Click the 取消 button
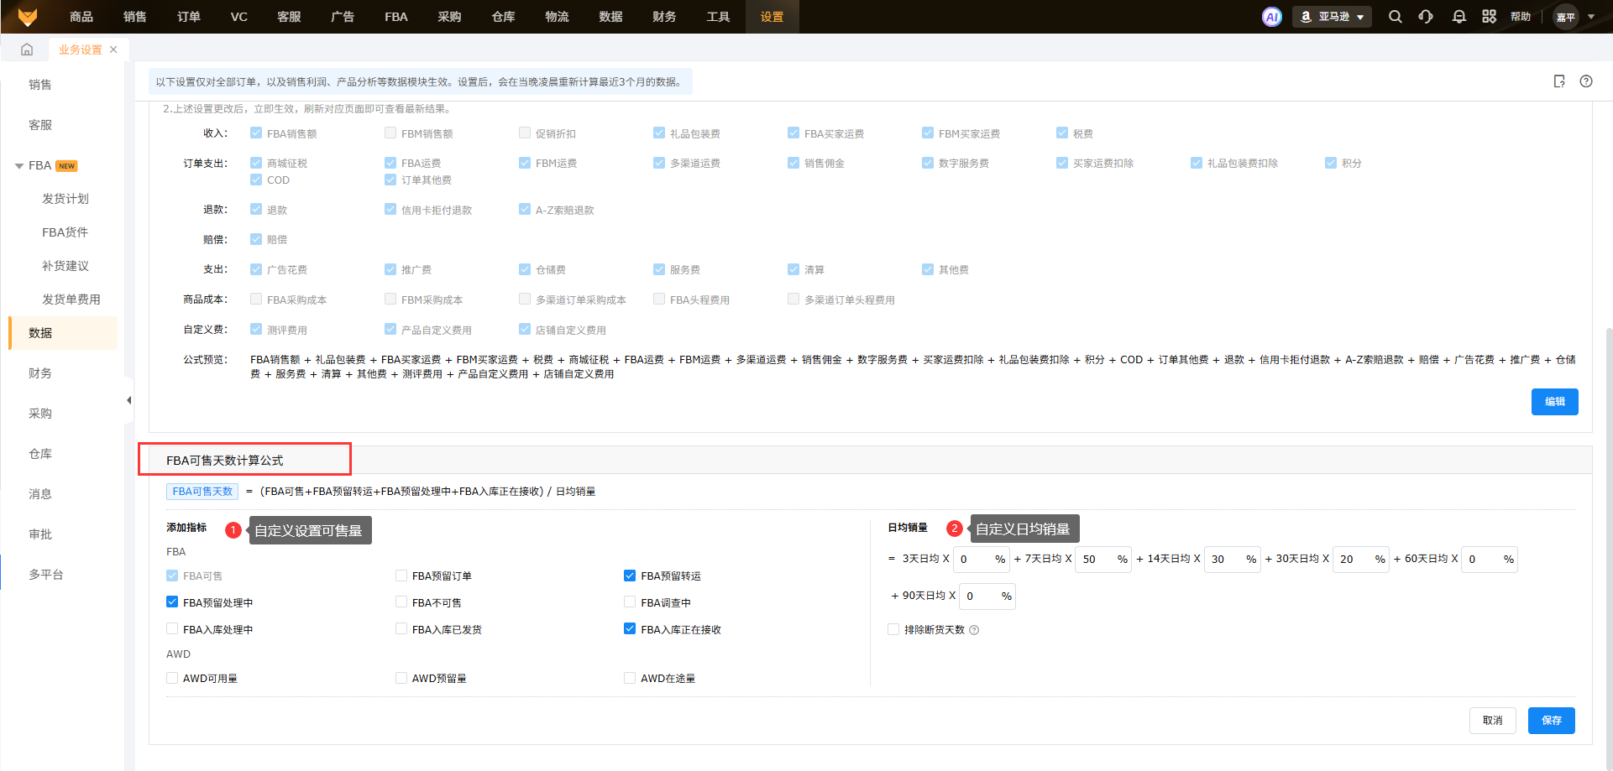 [1493, 721]
